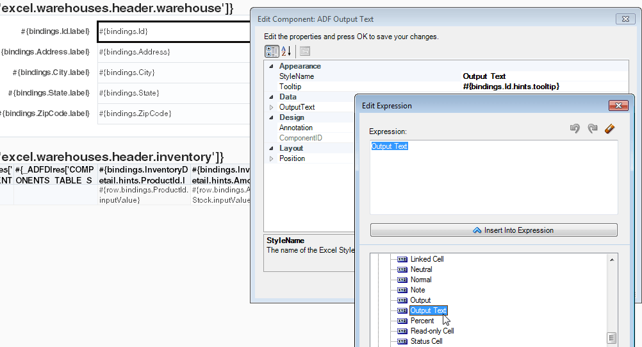Select the Percent style in the tree
This screenshot has height=347, width=642.
click(x=422, y=321)
